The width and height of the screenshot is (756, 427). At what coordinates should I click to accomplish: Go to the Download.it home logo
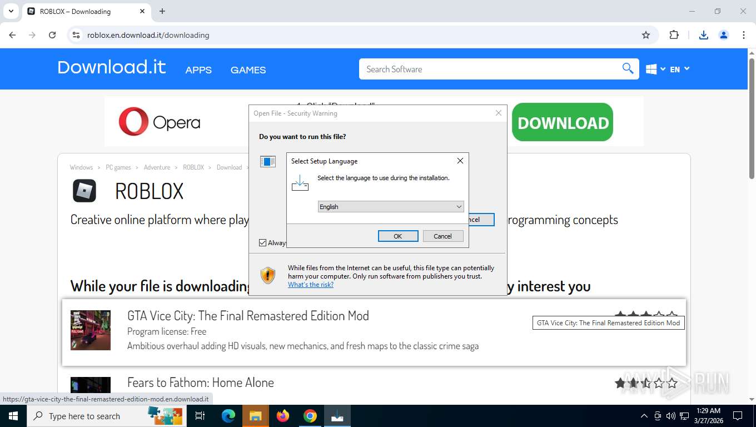tap(112, 67)
